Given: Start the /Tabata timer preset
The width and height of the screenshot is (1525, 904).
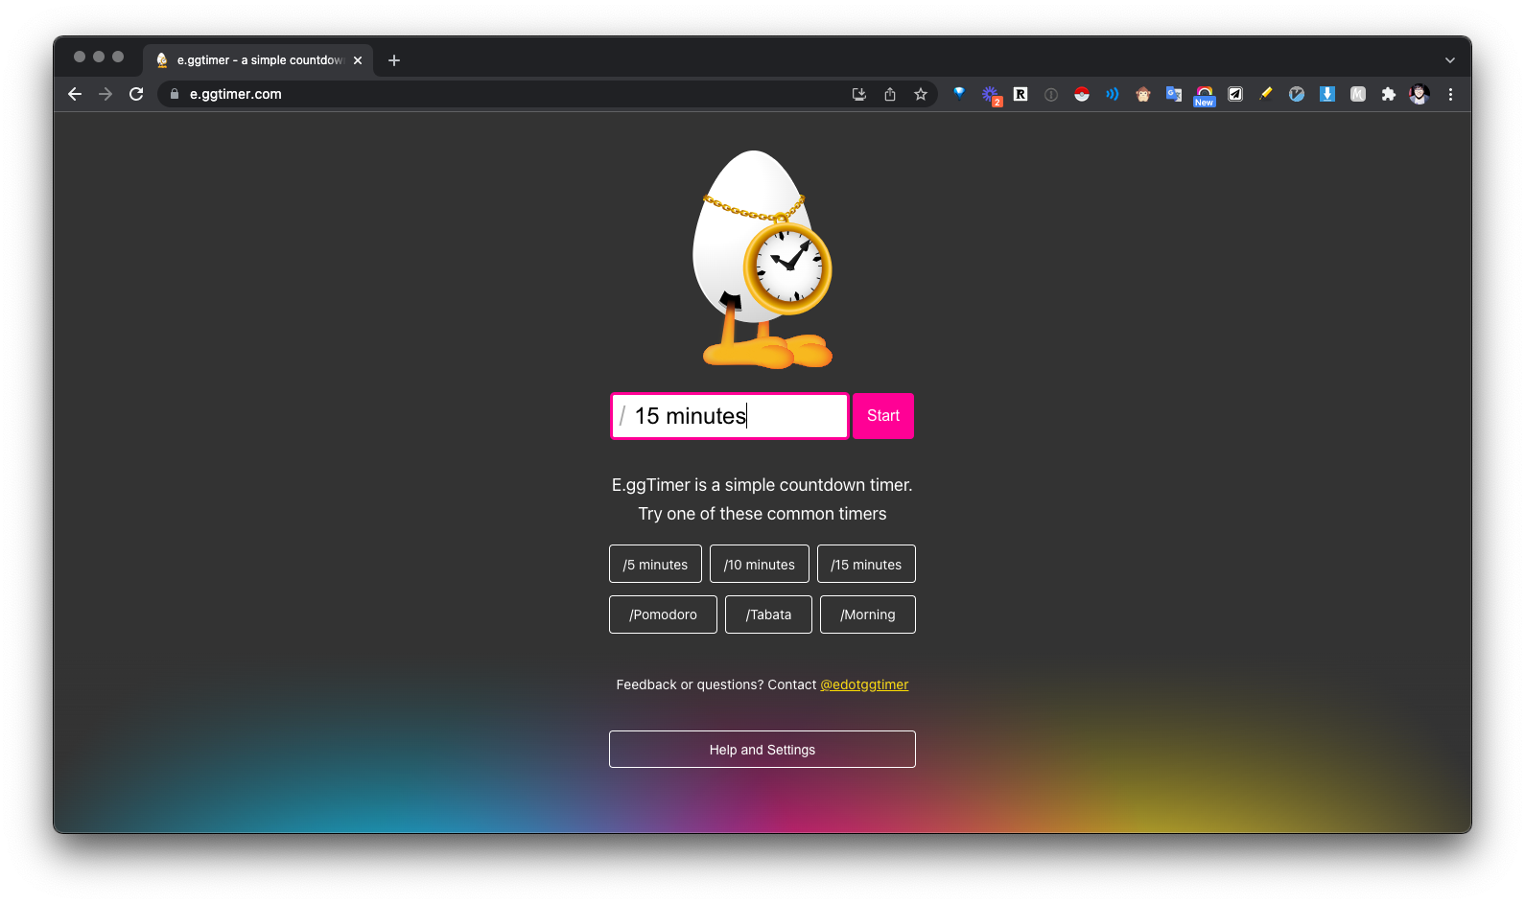Looking at the screenshot, I should tap(768, 614).
